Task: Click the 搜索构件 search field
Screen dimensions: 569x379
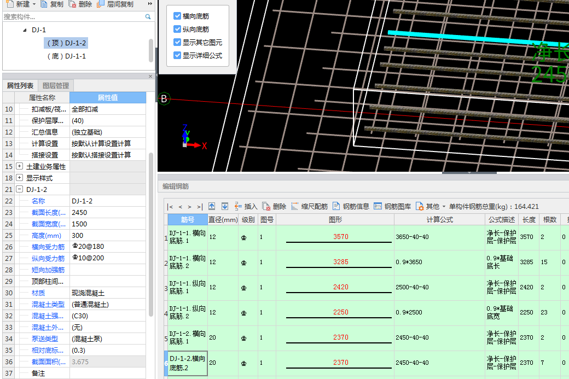Action: tap(73, 17)
